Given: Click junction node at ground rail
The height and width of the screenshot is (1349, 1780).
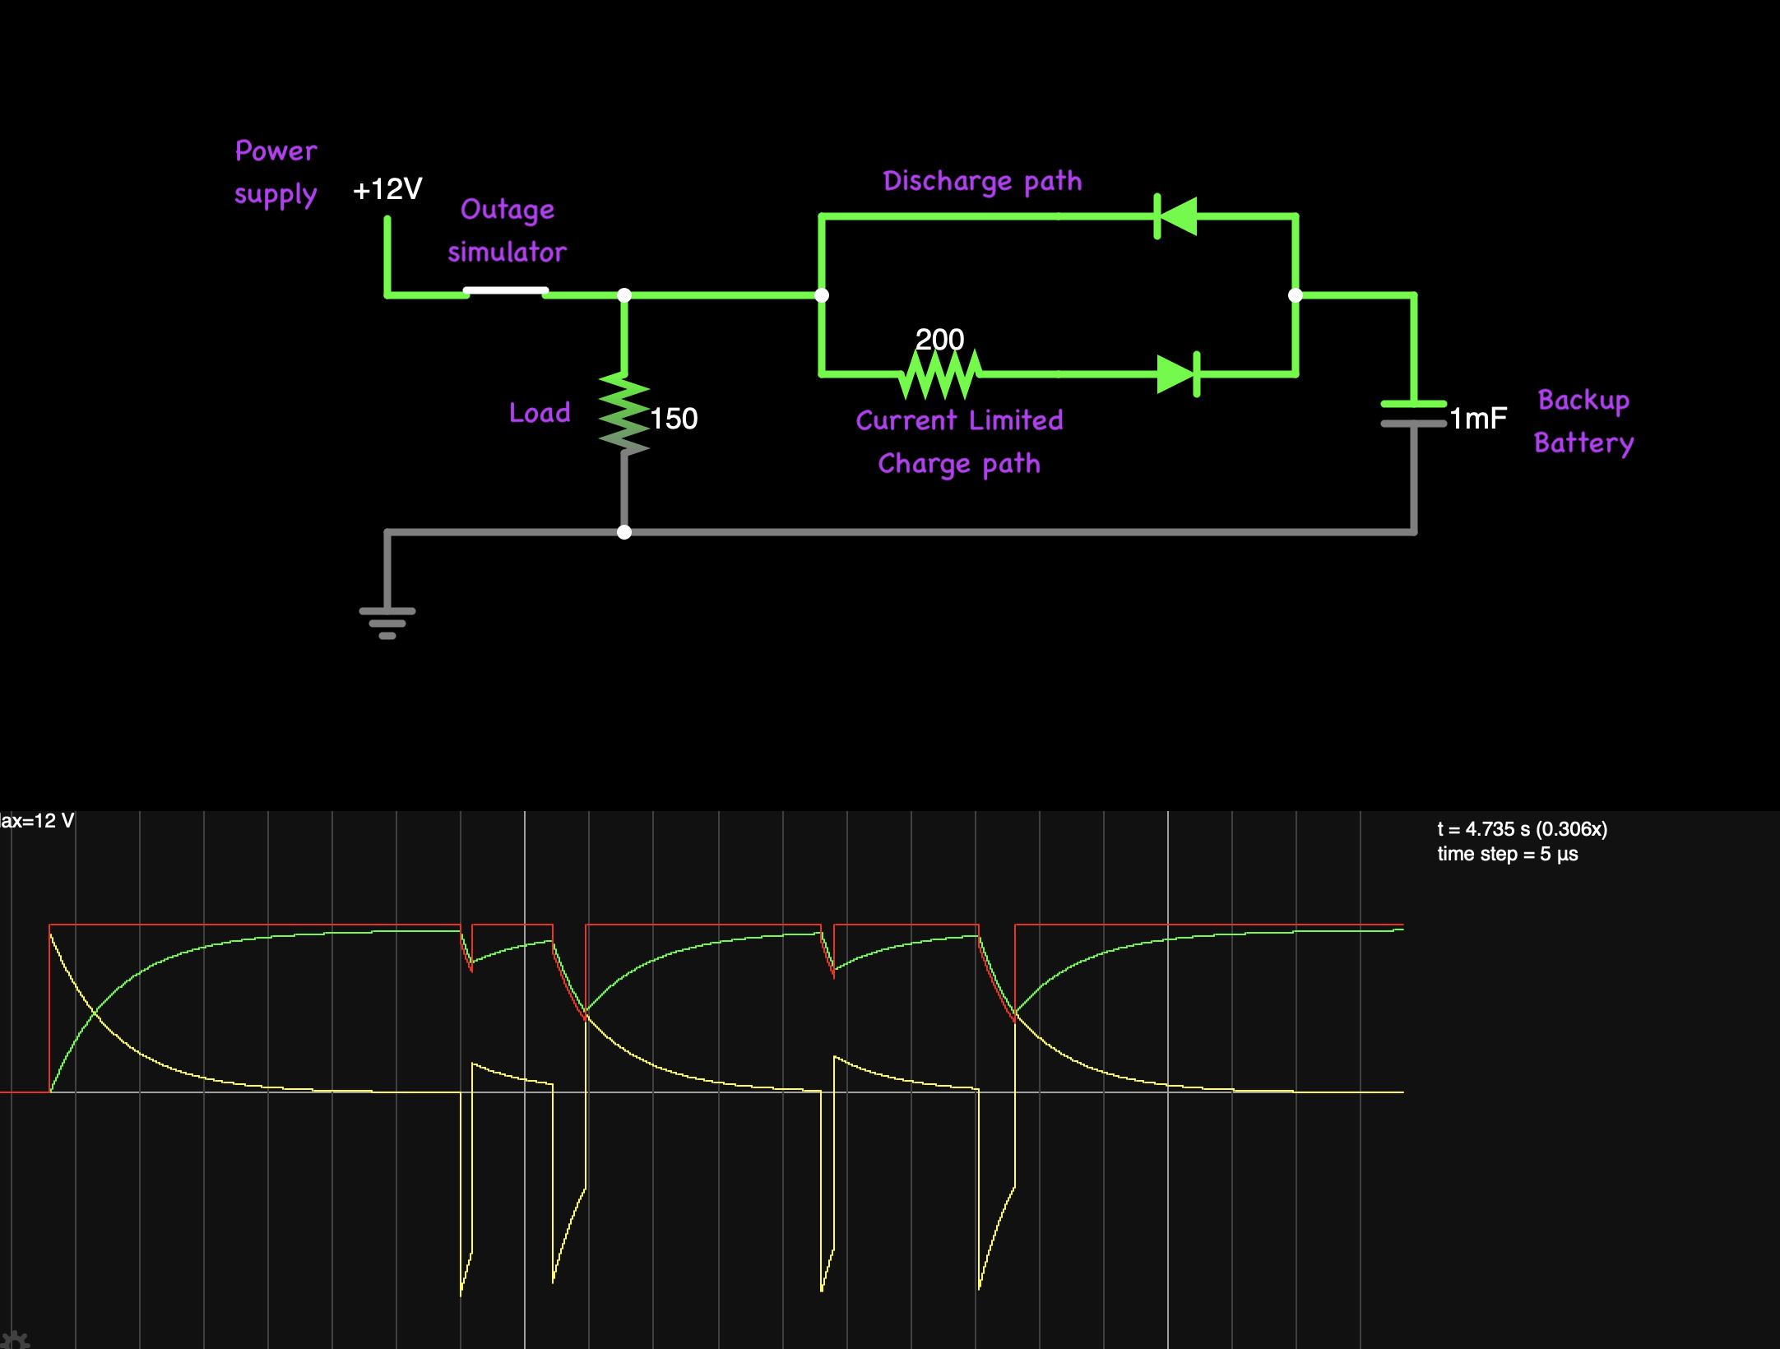Looking at the screenshot, I should coord(624,532).
